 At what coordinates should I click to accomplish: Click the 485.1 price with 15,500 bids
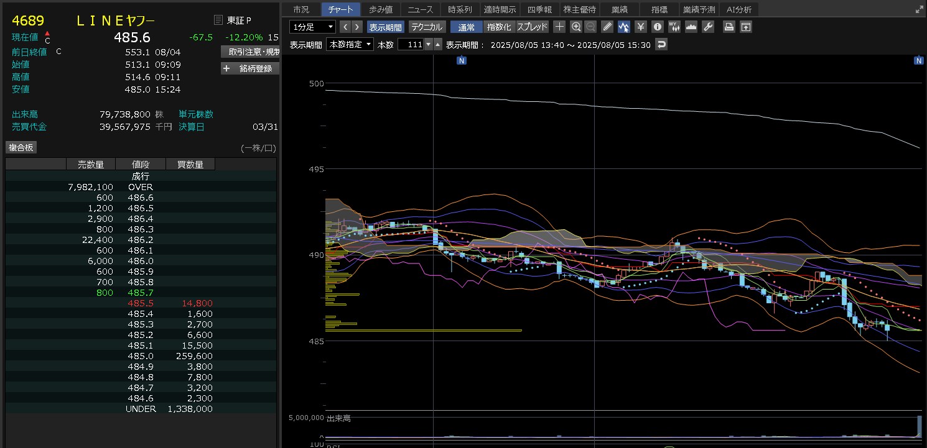(x=141, y=345)
